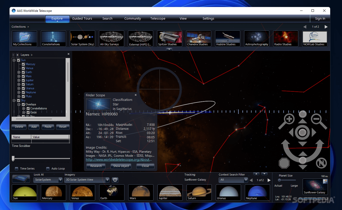Open Chandra Studies collection
The image size is (342, 210).
click(x=199, y=39)
